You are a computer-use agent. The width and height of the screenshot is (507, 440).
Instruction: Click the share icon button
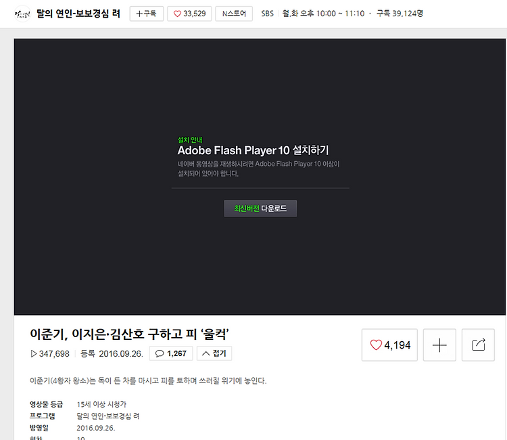click(478, 345)
